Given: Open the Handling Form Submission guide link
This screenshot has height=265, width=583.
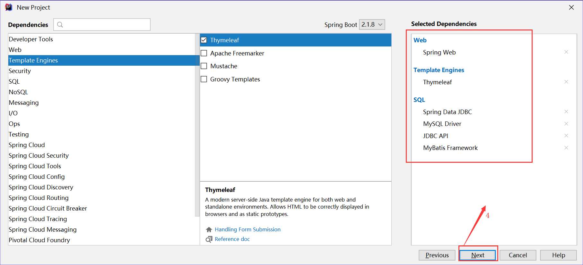Looking at the screenshot, I should (248, 229).
